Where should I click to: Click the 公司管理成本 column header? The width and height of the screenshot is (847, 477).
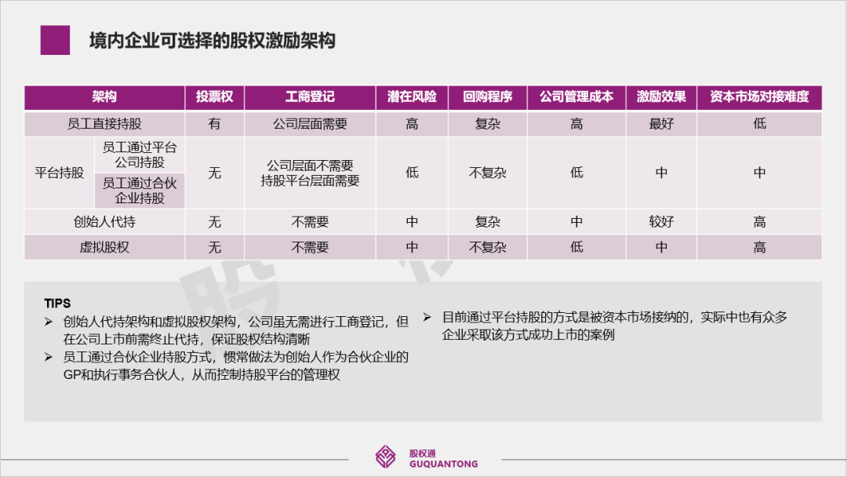point(576,97)
